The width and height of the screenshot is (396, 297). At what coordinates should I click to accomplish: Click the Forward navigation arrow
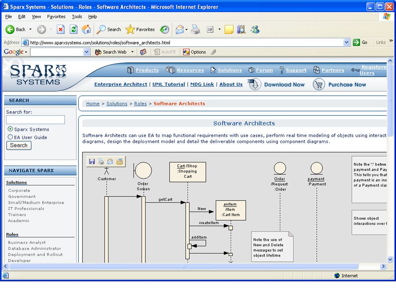pos(41,30)
